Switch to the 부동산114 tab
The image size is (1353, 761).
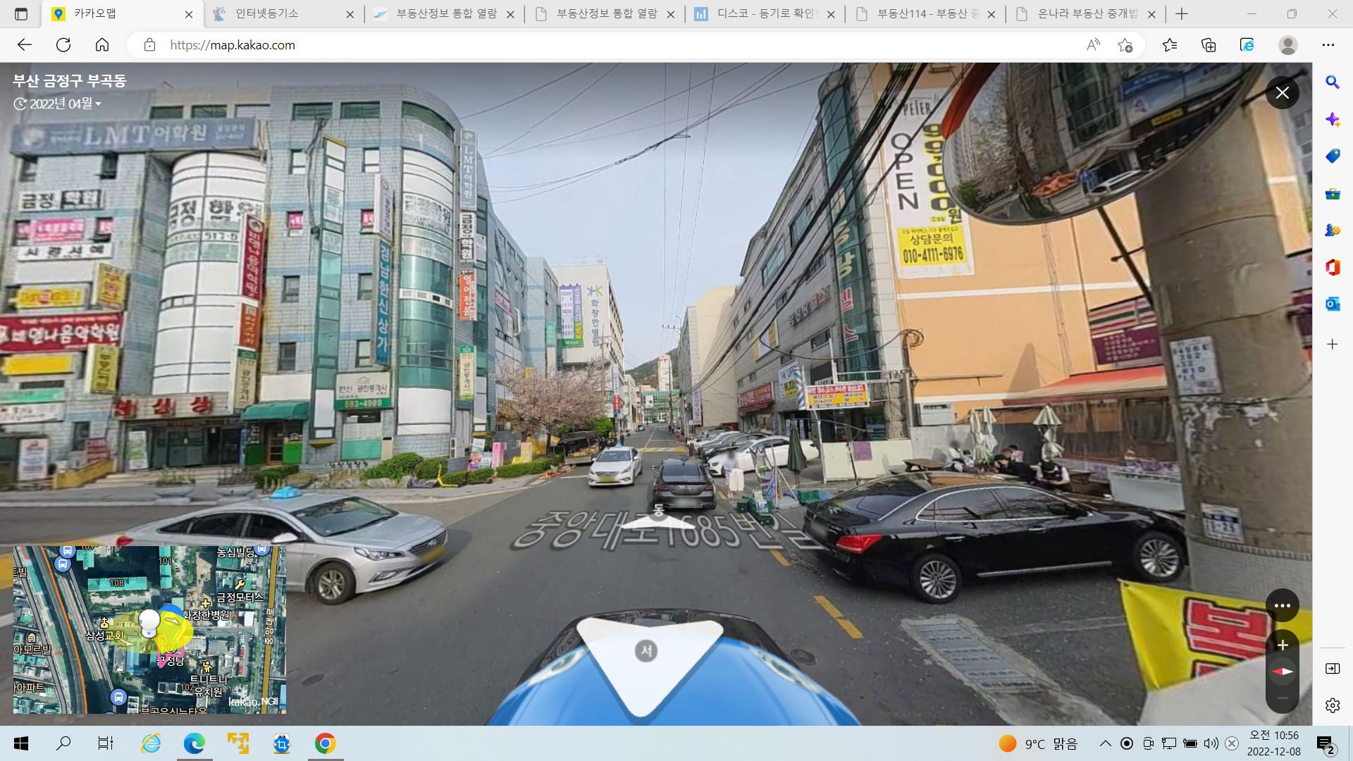925,14
